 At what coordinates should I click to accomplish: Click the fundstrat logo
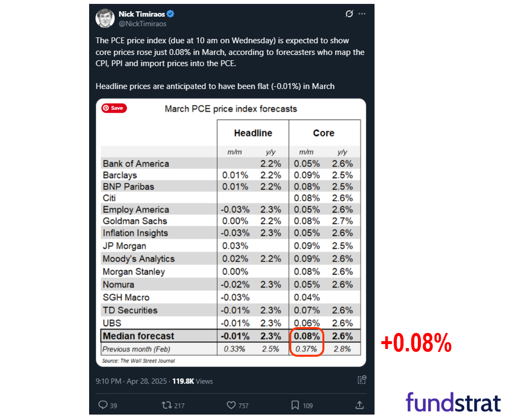pos(453,402)
